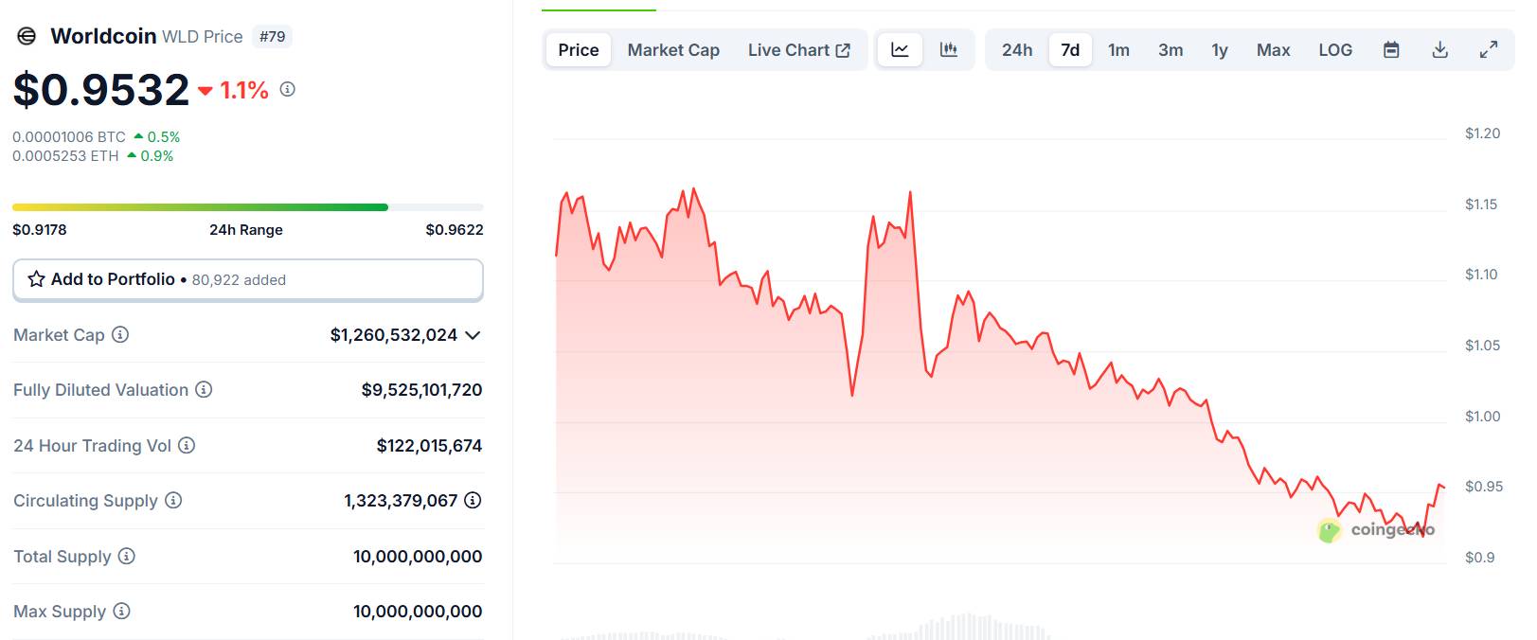Click the info icon after the 1,323,379,067 value
This screenshot has height=640, width=1537.
click(473, 500)
